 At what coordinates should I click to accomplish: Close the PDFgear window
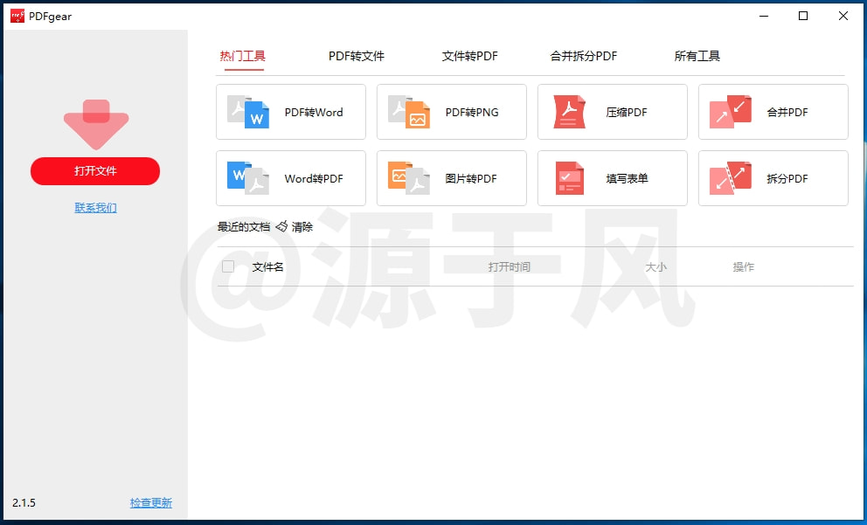click(843, 16)
